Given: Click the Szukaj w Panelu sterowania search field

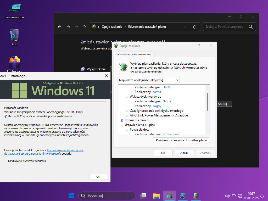Looking at the screenshot, I should [x=225, y=27].
